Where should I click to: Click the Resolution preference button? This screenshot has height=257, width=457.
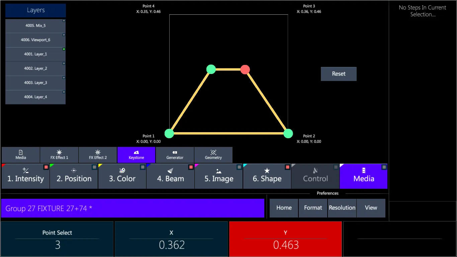[x=342, y=208]
